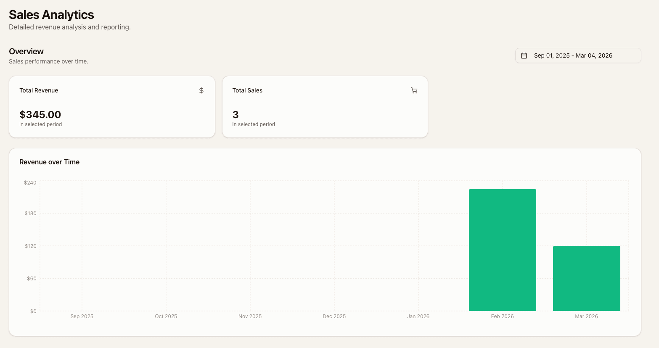
Task: Click the Sep 2025 label on the chart axis
Action: [82, 316]
